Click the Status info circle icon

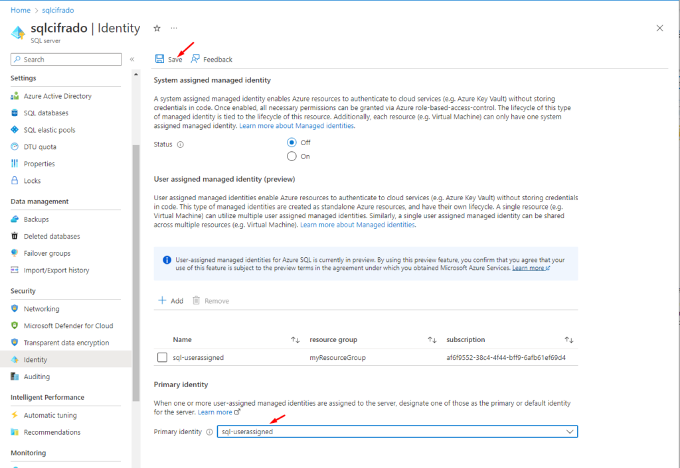(x=181, y=145)
